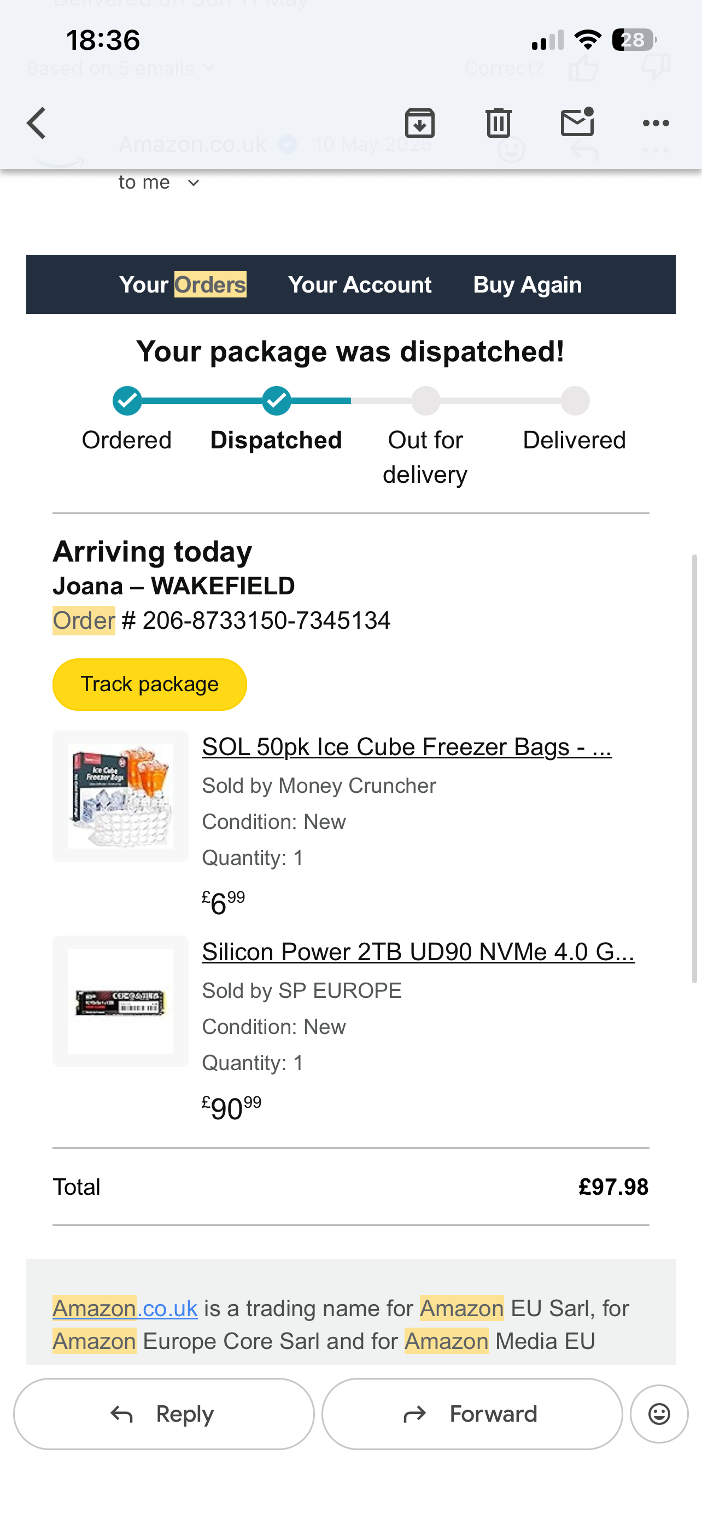Open the three-dot more options menu
The width and height of the screenshot is (702, 1519).
pyautogui.click(x=656, y=123)
